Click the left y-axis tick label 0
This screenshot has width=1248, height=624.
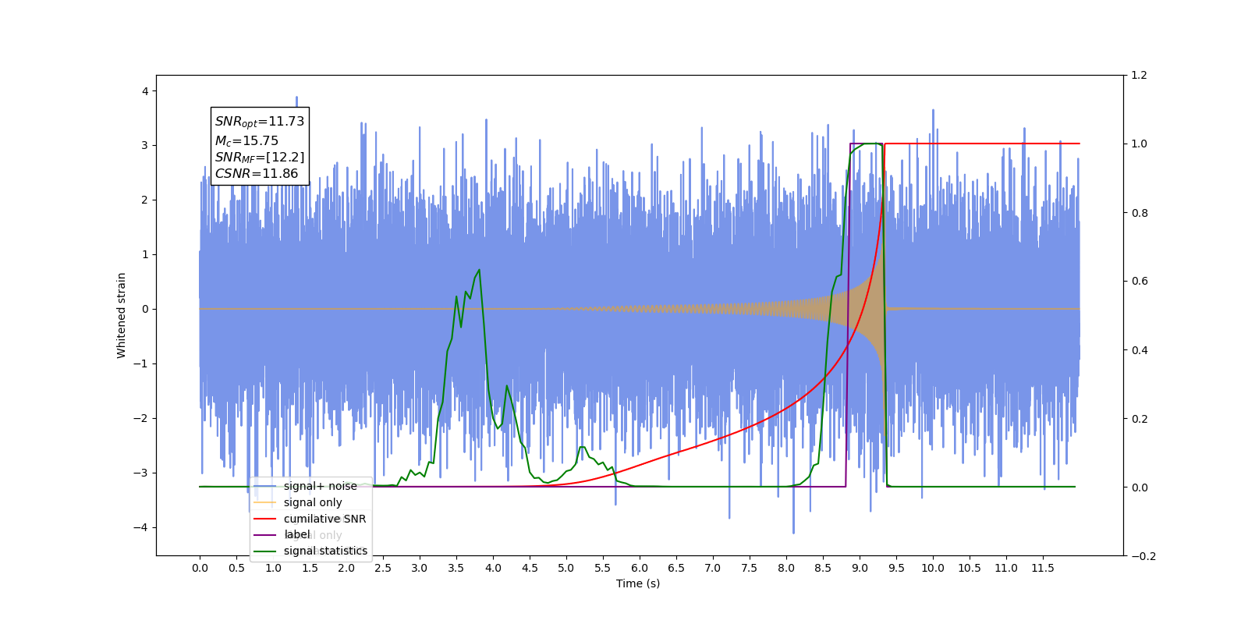click(x=145, y=309)
